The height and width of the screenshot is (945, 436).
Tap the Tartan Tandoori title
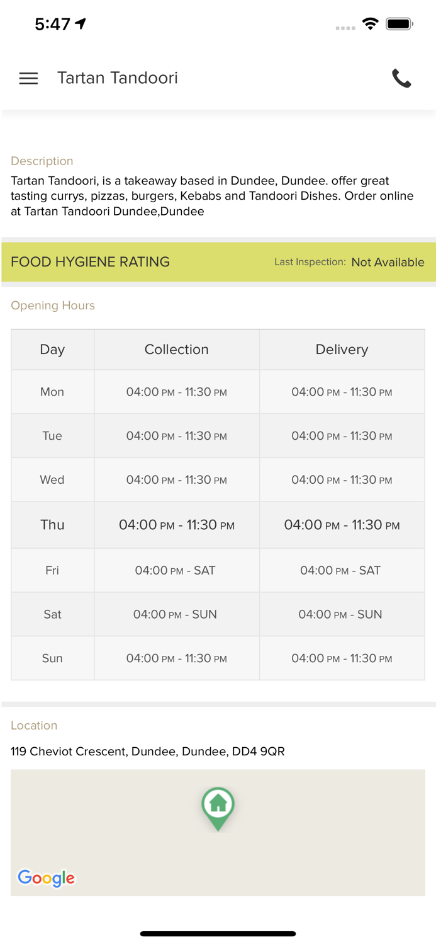click(x=118, y=78)
